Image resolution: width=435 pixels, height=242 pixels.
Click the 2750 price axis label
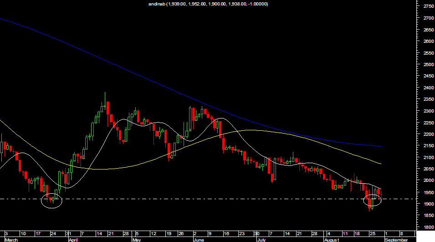(429, 6)
